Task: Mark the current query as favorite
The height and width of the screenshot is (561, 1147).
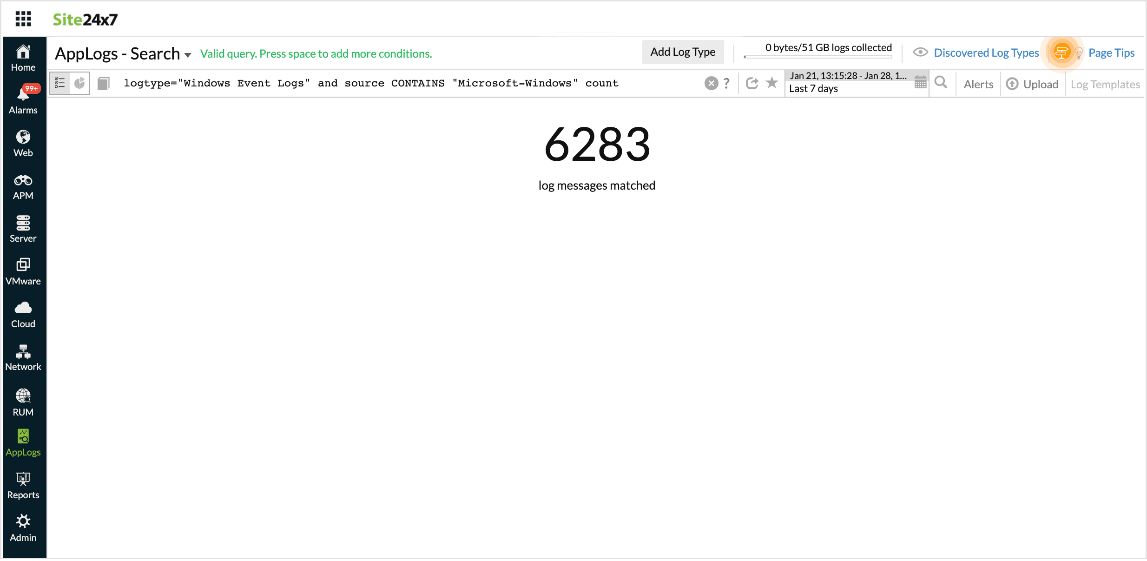Action: coord(771,83)
